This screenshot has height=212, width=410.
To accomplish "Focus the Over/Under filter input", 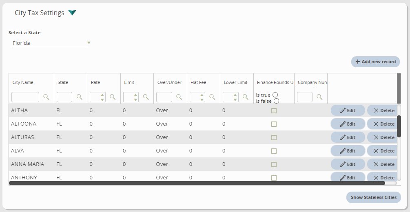I will pos(164,97).
